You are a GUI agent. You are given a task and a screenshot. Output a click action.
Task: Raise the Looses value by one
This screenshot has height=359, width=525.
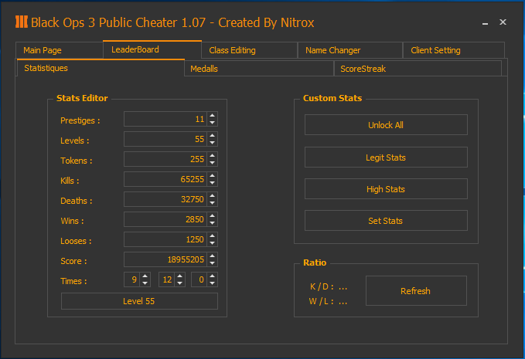(213, 236)
